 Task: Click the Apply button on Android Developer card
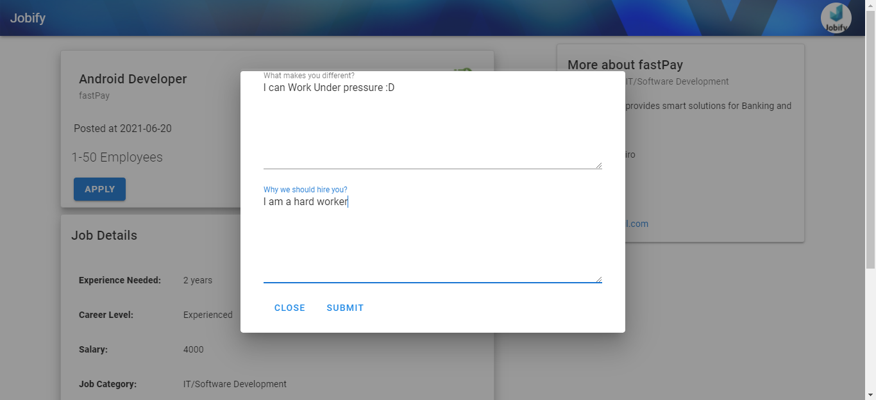99,189
